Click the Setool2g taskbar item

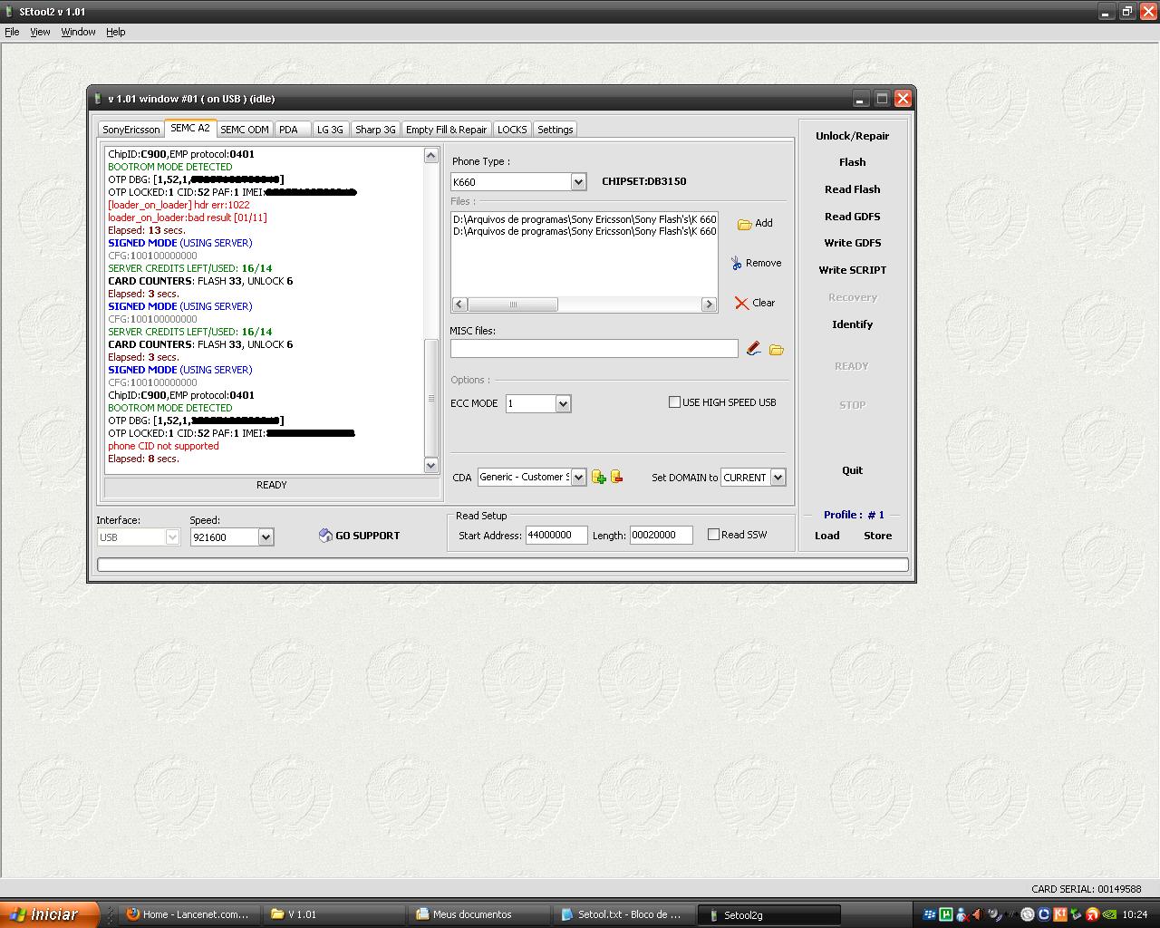point(769,914)
